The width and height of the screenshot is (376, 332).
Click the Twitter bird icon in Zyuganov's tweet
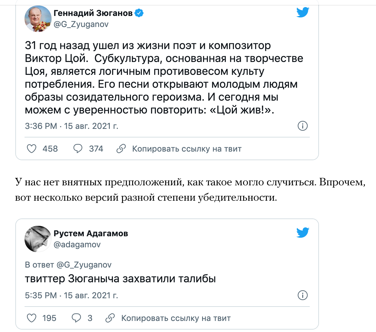303,12
